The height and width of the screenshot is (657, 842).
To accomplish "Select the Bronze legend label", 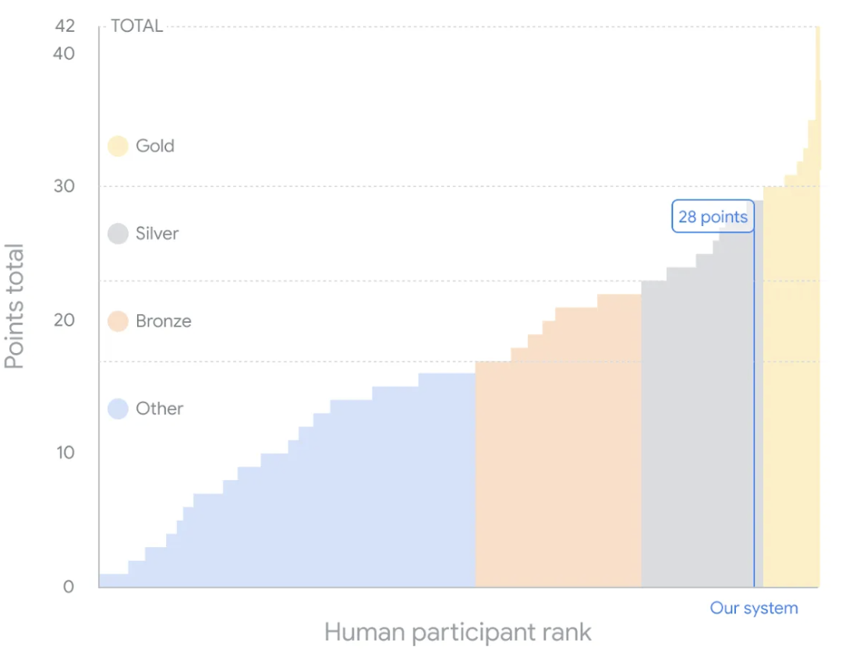I will [x=163, y=321].
